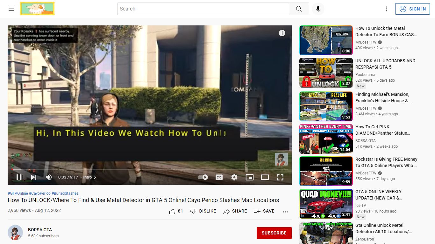Viewport: 435px width, 244px height.
Task: Open the PINK DIAMOND/Panther Statue thumbnail
Action: [326, 139]
